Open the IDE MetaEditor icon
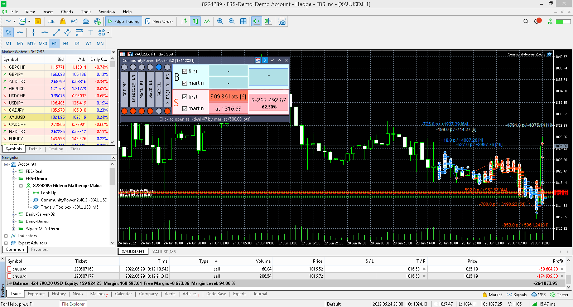Image resolution: width=573 pixels, height=307 pixels. 51,21
